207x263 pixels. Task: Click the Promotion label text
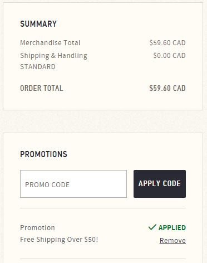pyautogui.click(x=37, y=228)
